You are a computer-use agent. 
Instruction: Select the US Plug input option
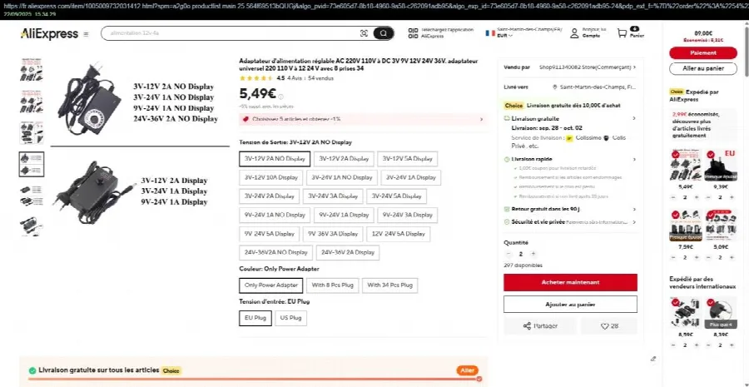tap(291, 318)
